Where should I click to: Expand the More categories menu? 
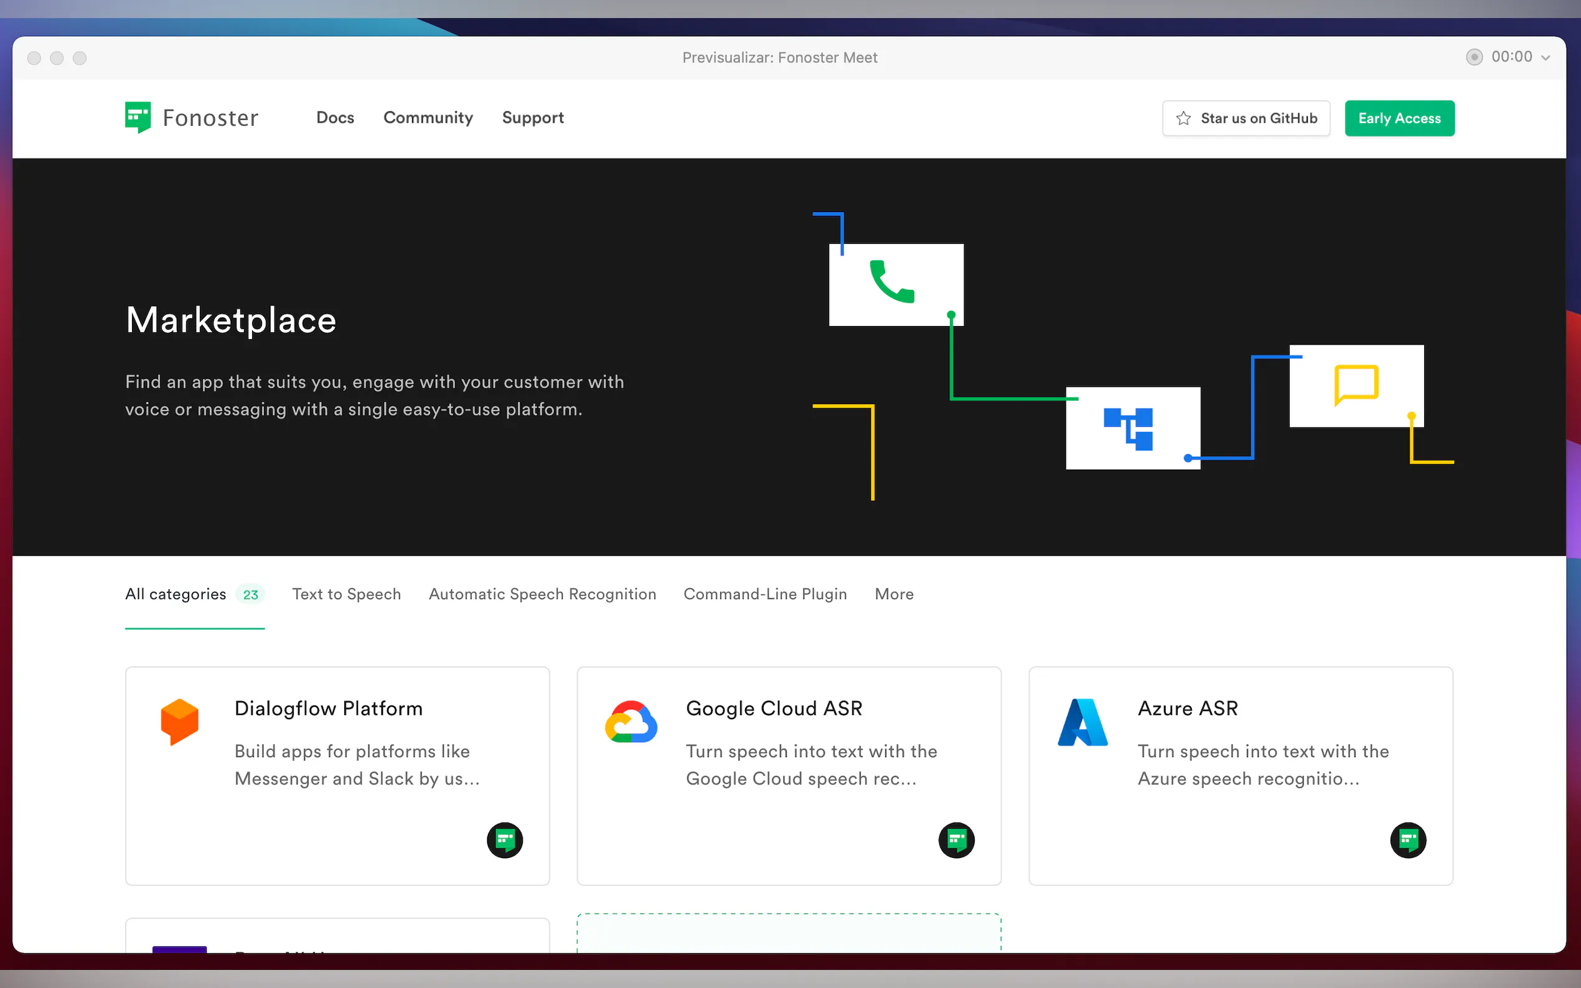pyautogui.click(x=893, y=594)
